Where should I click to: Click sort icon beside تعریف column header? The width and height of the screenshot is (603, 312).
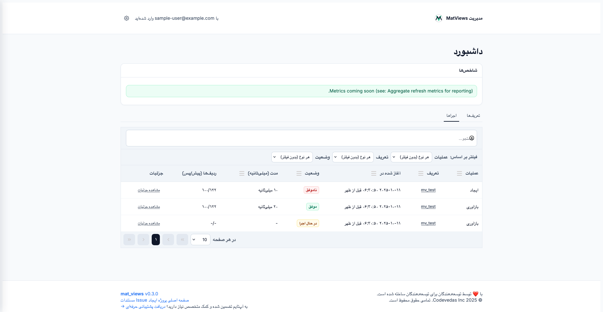click(x=421, y=173)
